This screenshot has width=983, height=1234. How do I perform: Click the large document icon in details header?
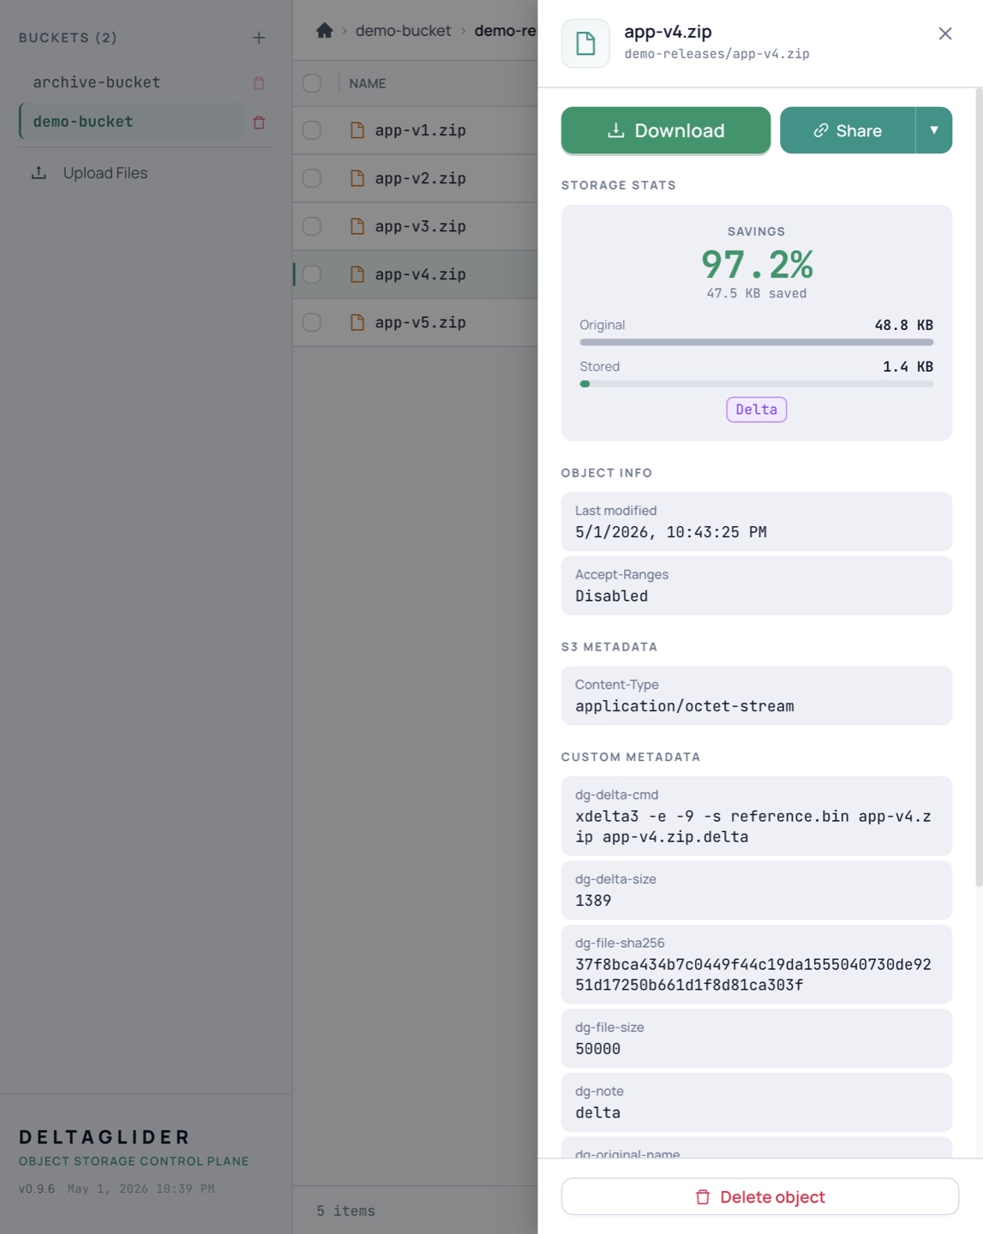click(x=585, y=43)
